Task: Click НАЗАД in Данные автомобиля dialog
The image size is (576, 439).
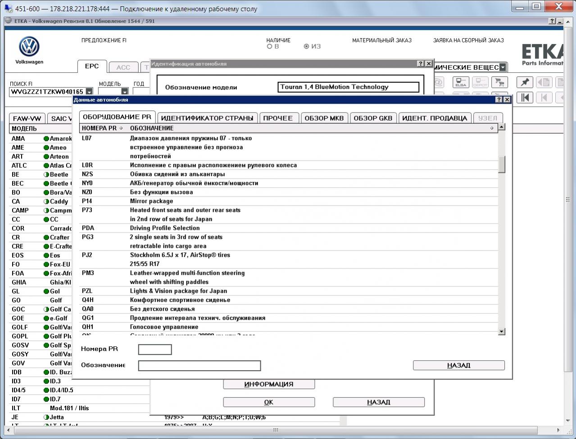Action: [459, 365]
